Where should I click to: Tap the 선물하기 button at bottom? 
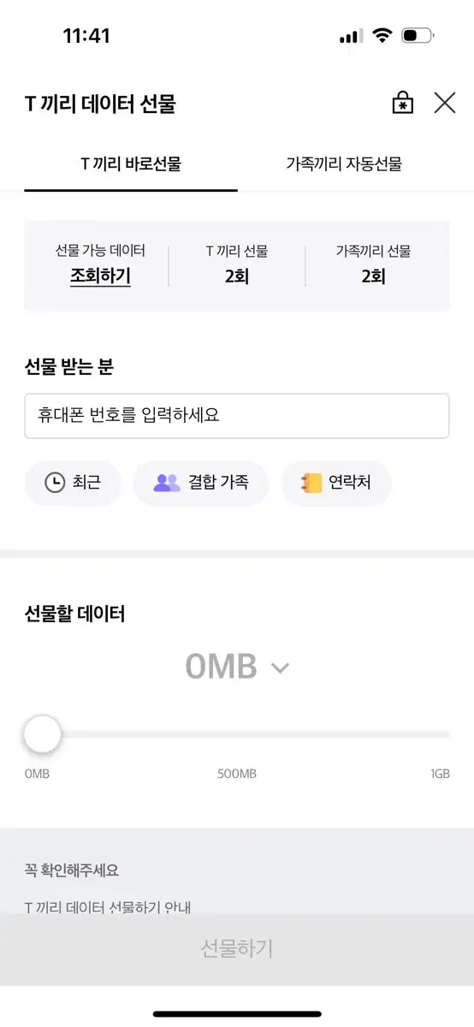click(x=237, y=948)
